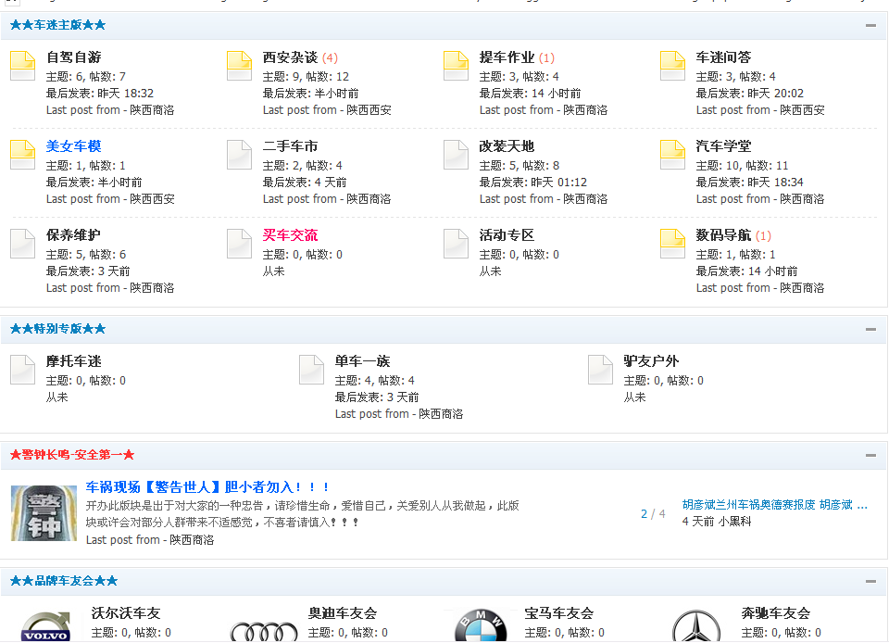This screenshot has height=643, width=889.
Task: Open the 西安杂谈 forum
Action: pos(290,57)
